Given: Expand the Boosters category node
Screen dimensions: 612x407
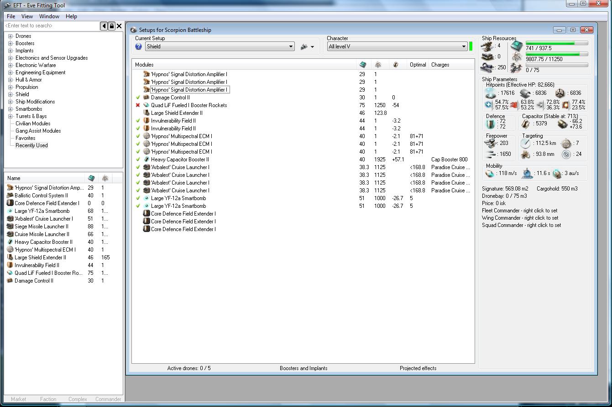Looking at the screenshot, I should click(10, 43).
